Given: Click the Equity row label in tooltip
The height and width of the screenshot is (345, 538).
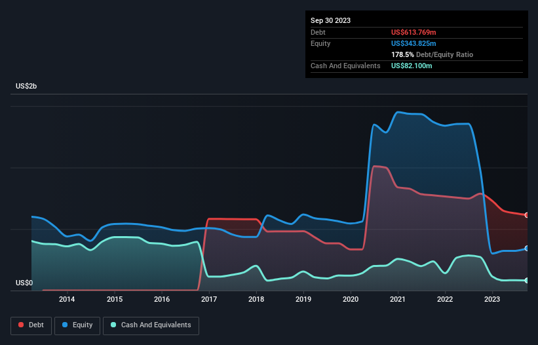Looking at the screenshot, I should pyautogui.click(x=320, y=43).
